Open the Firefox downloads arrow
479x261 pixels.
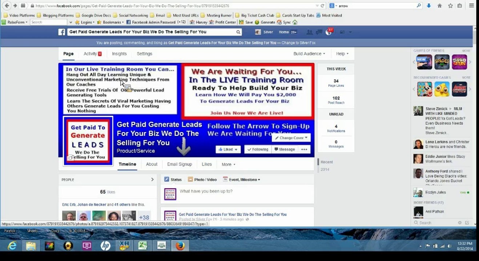coord(429,6)
